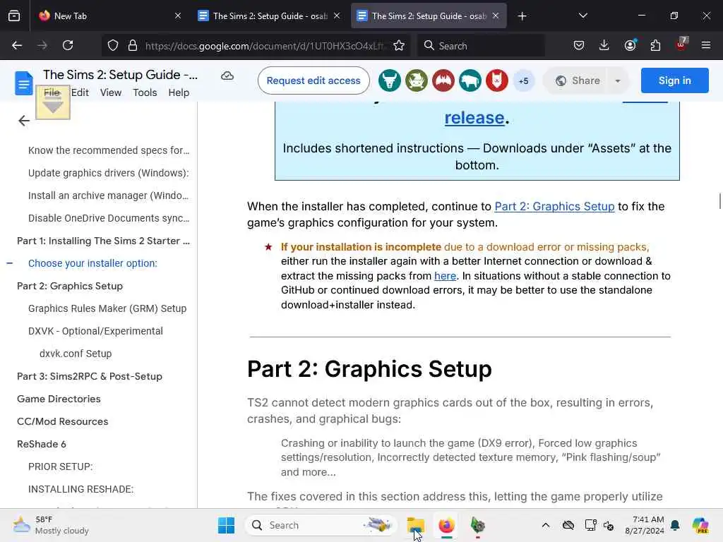
Task: Jump to Update graphics drivers (Windows) heading
Action: 108,173
